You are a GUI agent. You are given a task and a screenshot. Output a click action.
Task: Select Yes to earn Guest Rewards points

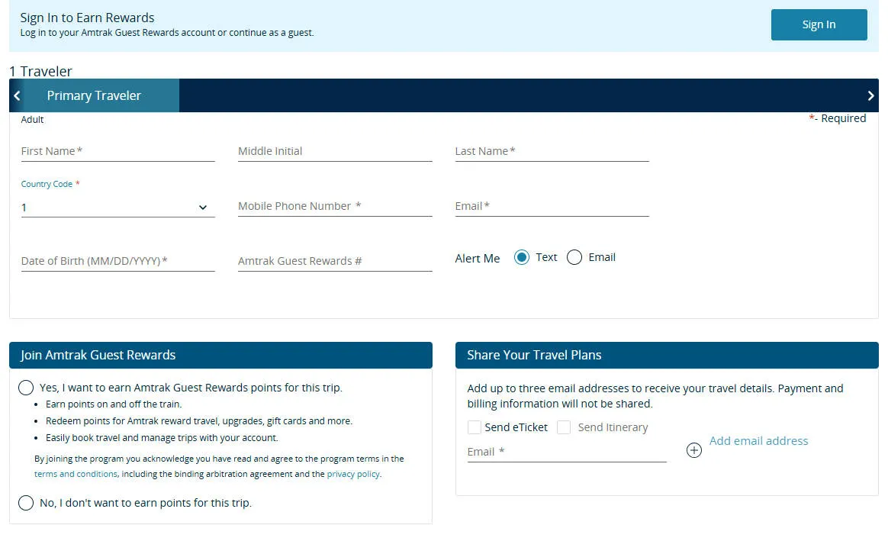pyautogui.click(x=26, y=388)
